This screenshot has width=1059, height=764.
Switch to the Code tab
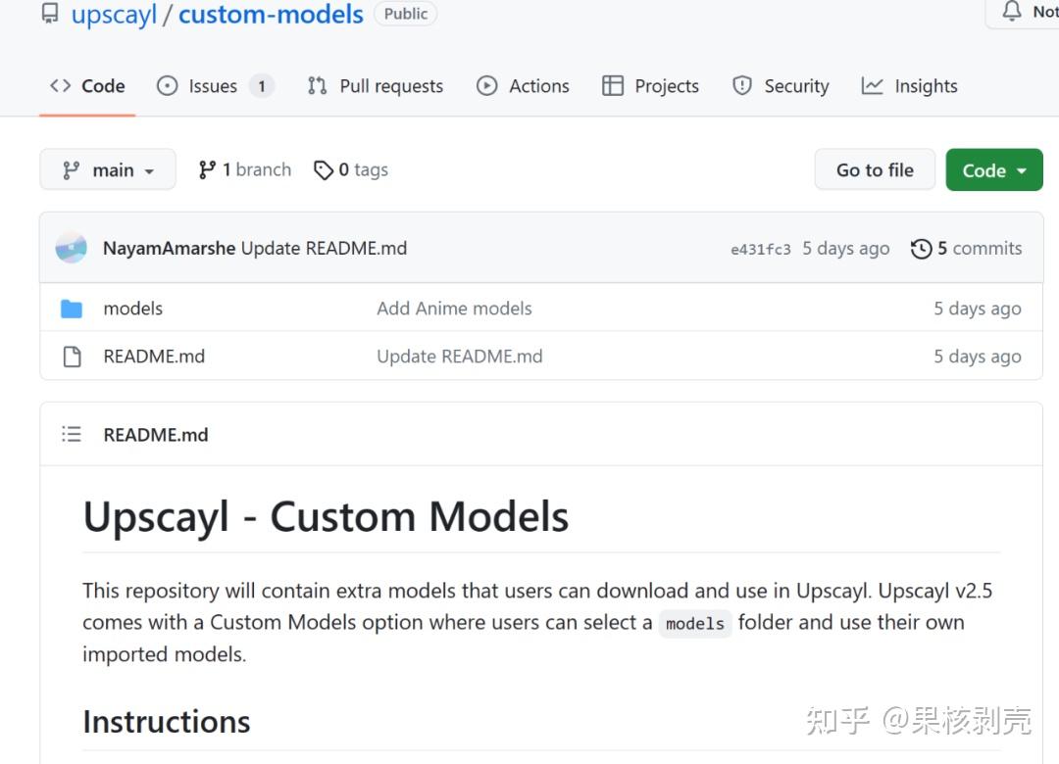(x=87, y=86)
